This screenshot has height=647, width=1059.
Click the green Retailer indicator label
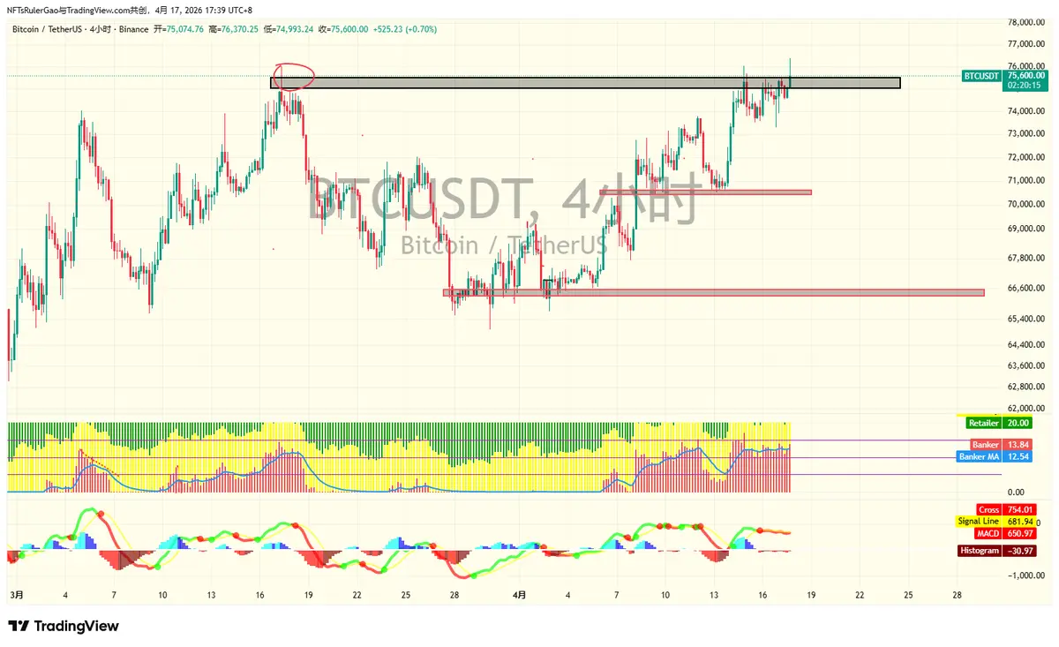pyautogui.click(x=984, y=424)
